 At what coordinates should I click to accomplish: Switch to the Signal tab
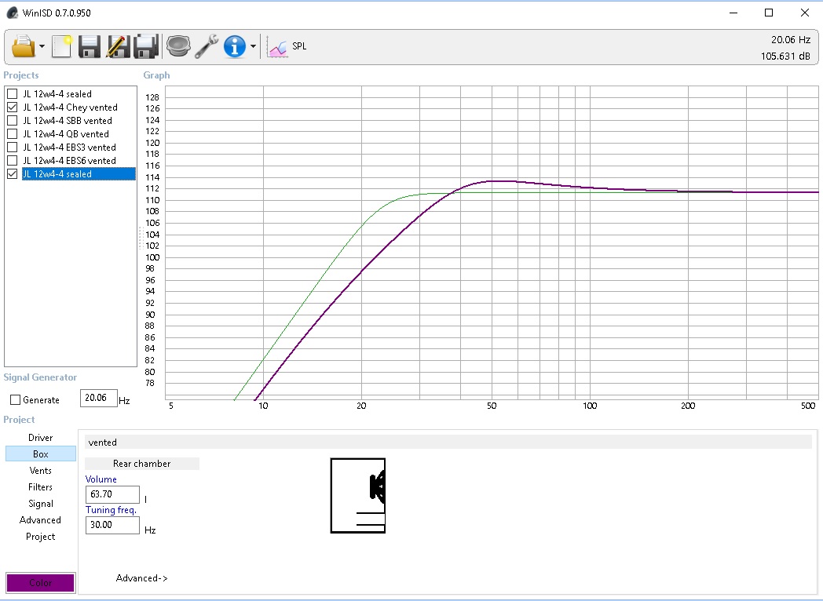pos(40,504)
